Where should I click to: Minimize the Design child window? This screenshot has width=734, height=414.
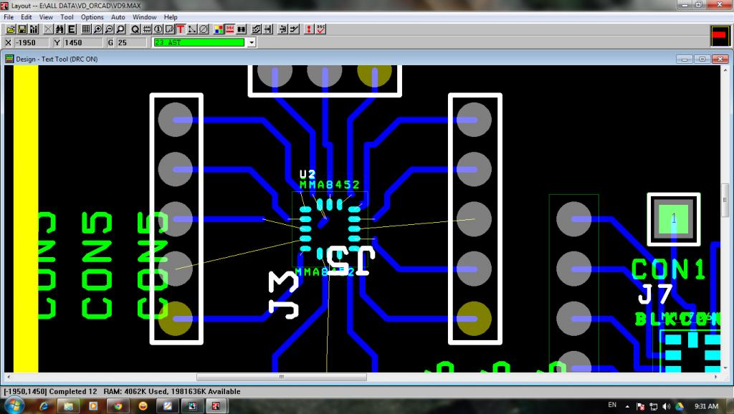pos(685,59)
